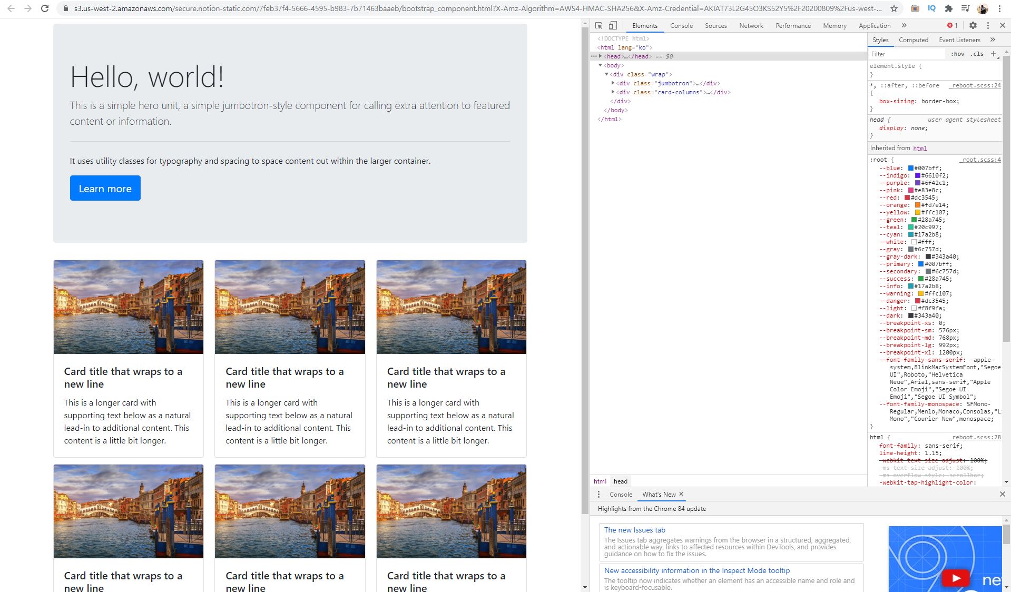Open the _root.scss:4 source link
Screen dimensions: 1011x592
click(980, 160)
